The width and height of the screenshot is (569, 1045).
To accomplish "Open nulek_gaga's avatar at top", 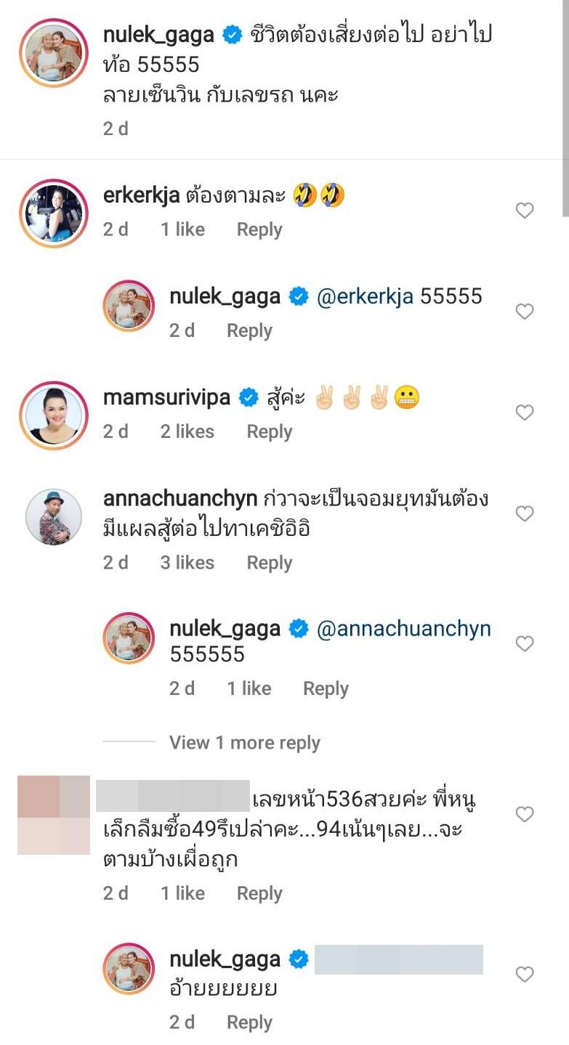I will click(x=54, y=53).
